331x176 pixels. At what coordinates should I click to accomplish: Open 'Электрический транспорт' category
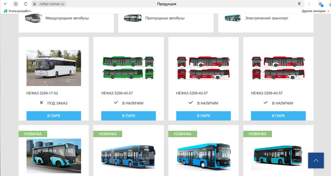point(266,18)
